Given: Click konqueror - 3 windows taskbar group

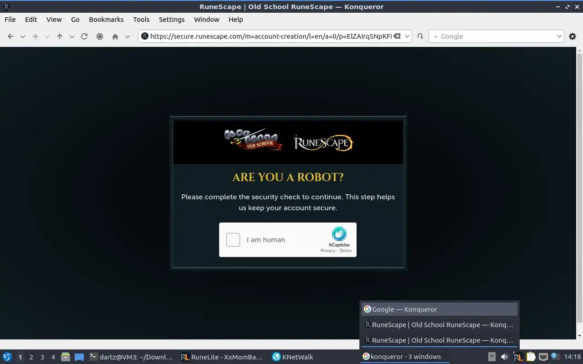Looking at the screenshot, I should 404,357.
